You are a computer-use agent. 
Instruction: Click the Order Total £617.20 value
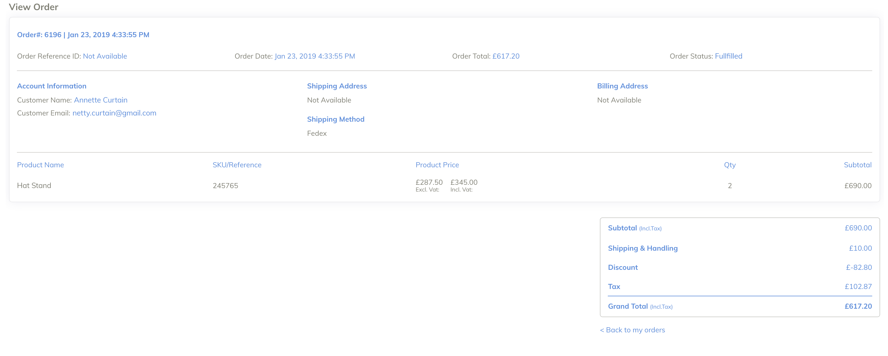(x=505, y=56)
